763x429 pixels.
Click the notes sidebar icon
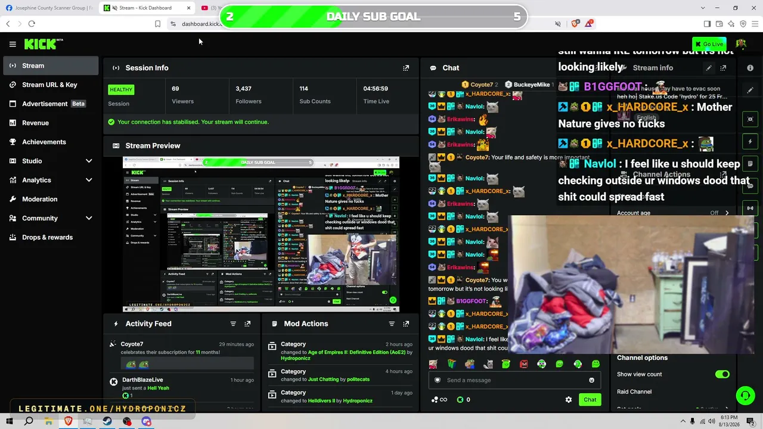(750, 164)
